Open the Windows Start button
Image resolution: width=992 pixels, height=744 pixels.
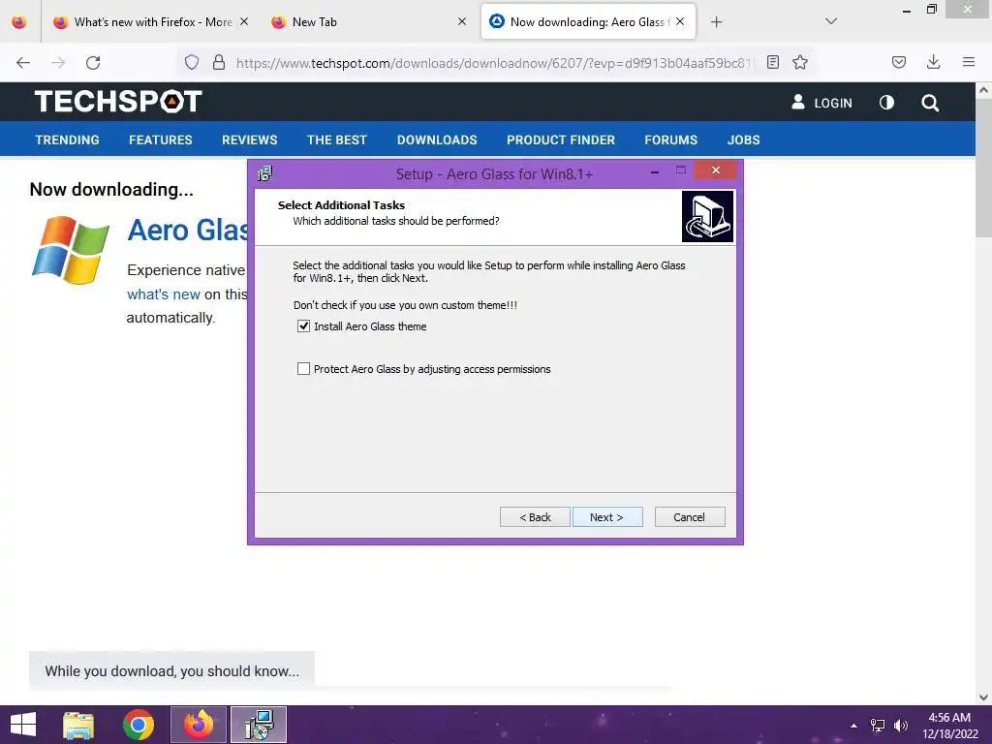point(23,725)
